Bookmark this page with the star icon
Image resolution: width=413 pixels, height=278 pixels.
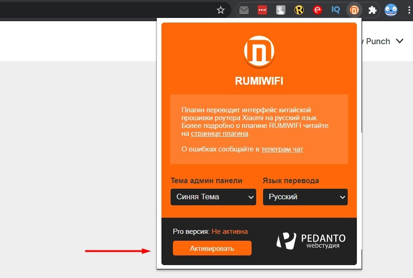tap(220, 10)
